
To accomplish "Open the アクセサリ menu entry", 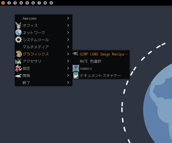I will pyautogui.click(x=44, y=61).
